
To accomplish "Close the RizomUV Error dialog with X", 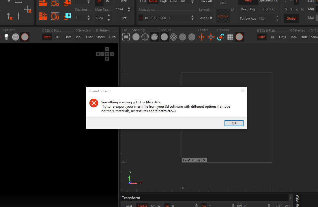I will [x=242, y=91].
